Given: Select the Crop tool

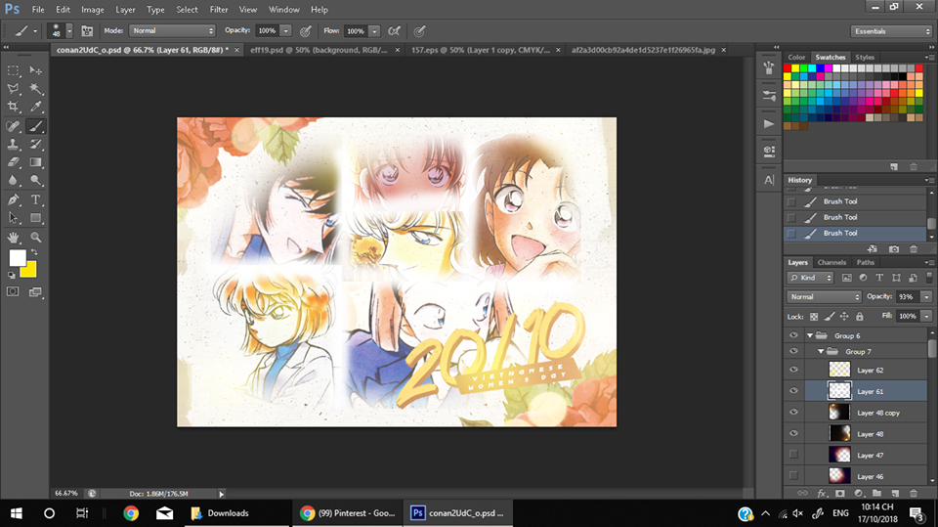Looking at the screenshot, I should tap(13, 107).
